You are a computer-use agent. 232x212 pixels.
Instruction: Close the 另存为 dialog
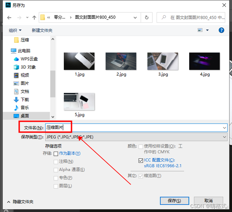click(x=224, y=5)
